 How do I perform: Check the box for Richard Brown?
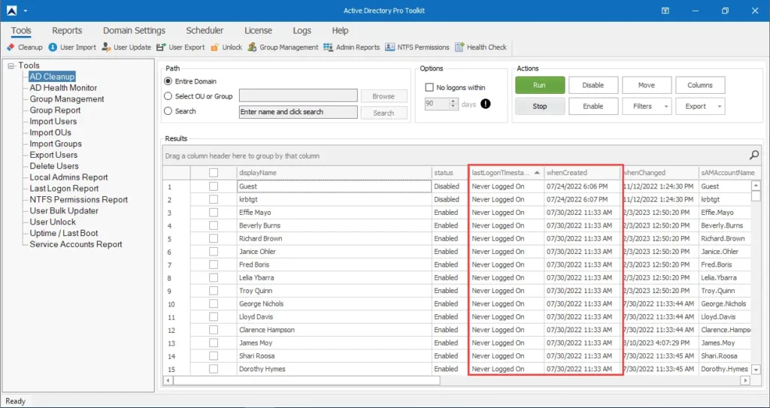click(213, 239)
